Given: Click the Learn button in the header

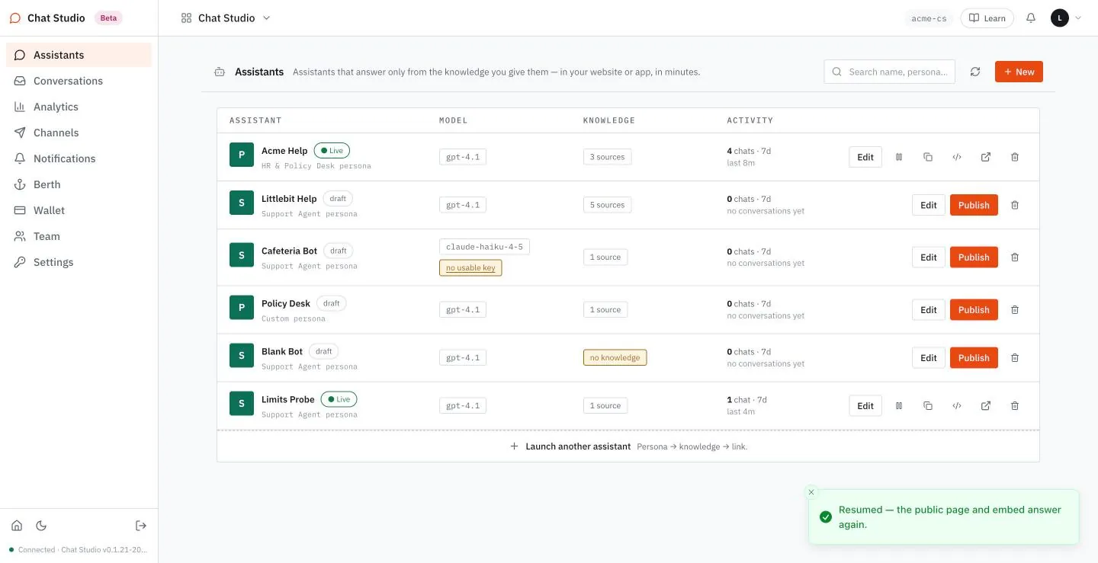Looking at the screenshot, I should click(987, 18).
